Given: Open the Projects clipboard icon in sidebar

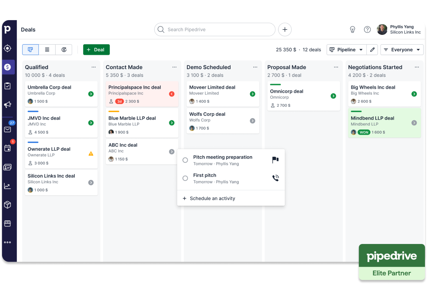Looking at the screenshot, I should (8, 86).
